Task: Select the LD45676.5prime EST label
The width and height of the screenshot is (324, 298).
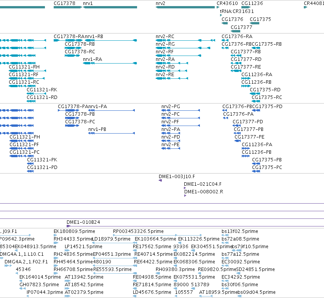Action: (x=152, y=292)
